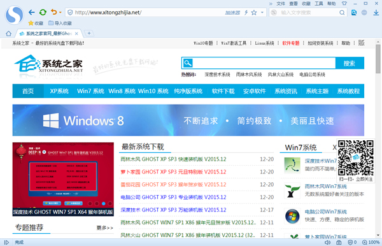
Task: Click the 系统之家 site logo
Action: (x=48, y=64)
